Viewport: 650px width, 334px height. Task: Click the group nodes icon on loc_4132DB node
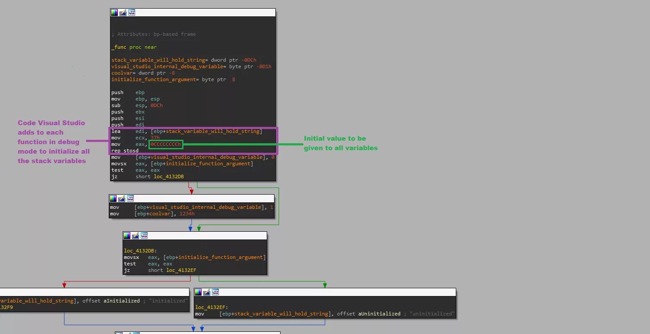point(144,236)
